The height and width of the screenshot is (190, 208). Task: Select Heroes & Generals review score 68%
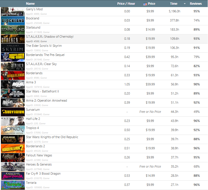(196, 167)
